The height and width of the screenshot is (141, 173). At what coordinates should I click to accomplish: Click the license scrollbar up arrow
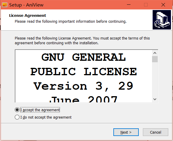[x=155, y=53]
